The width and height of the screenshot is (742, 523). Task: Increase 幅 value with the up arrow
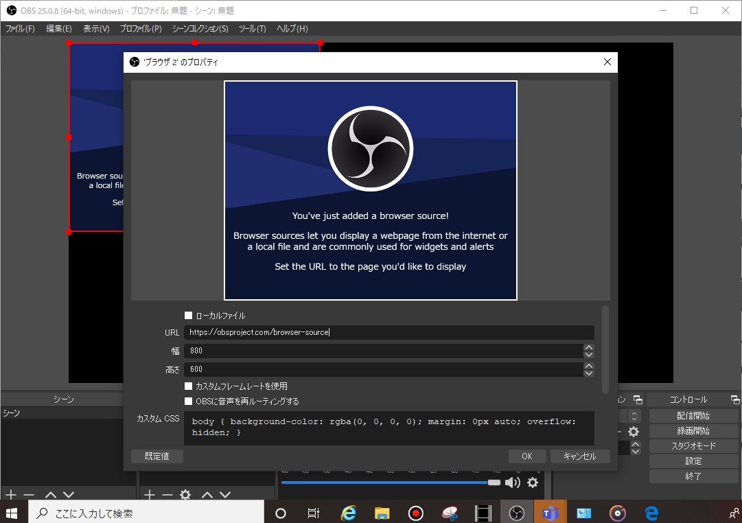coord(589,347)
